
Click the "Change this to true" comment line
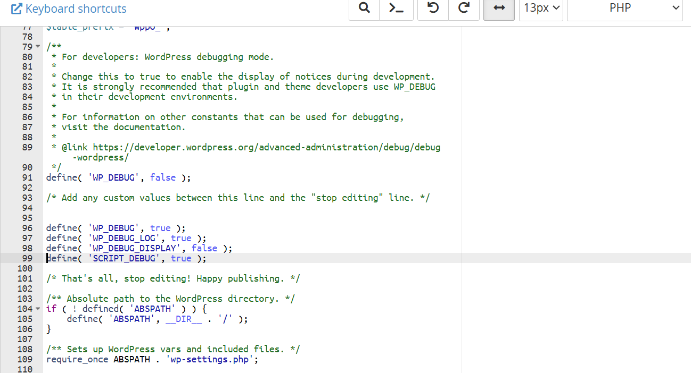point(243,77)
